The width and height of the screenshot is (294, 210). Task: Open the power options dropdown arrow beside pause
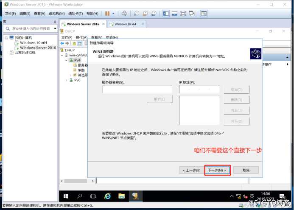click(113, 14)
